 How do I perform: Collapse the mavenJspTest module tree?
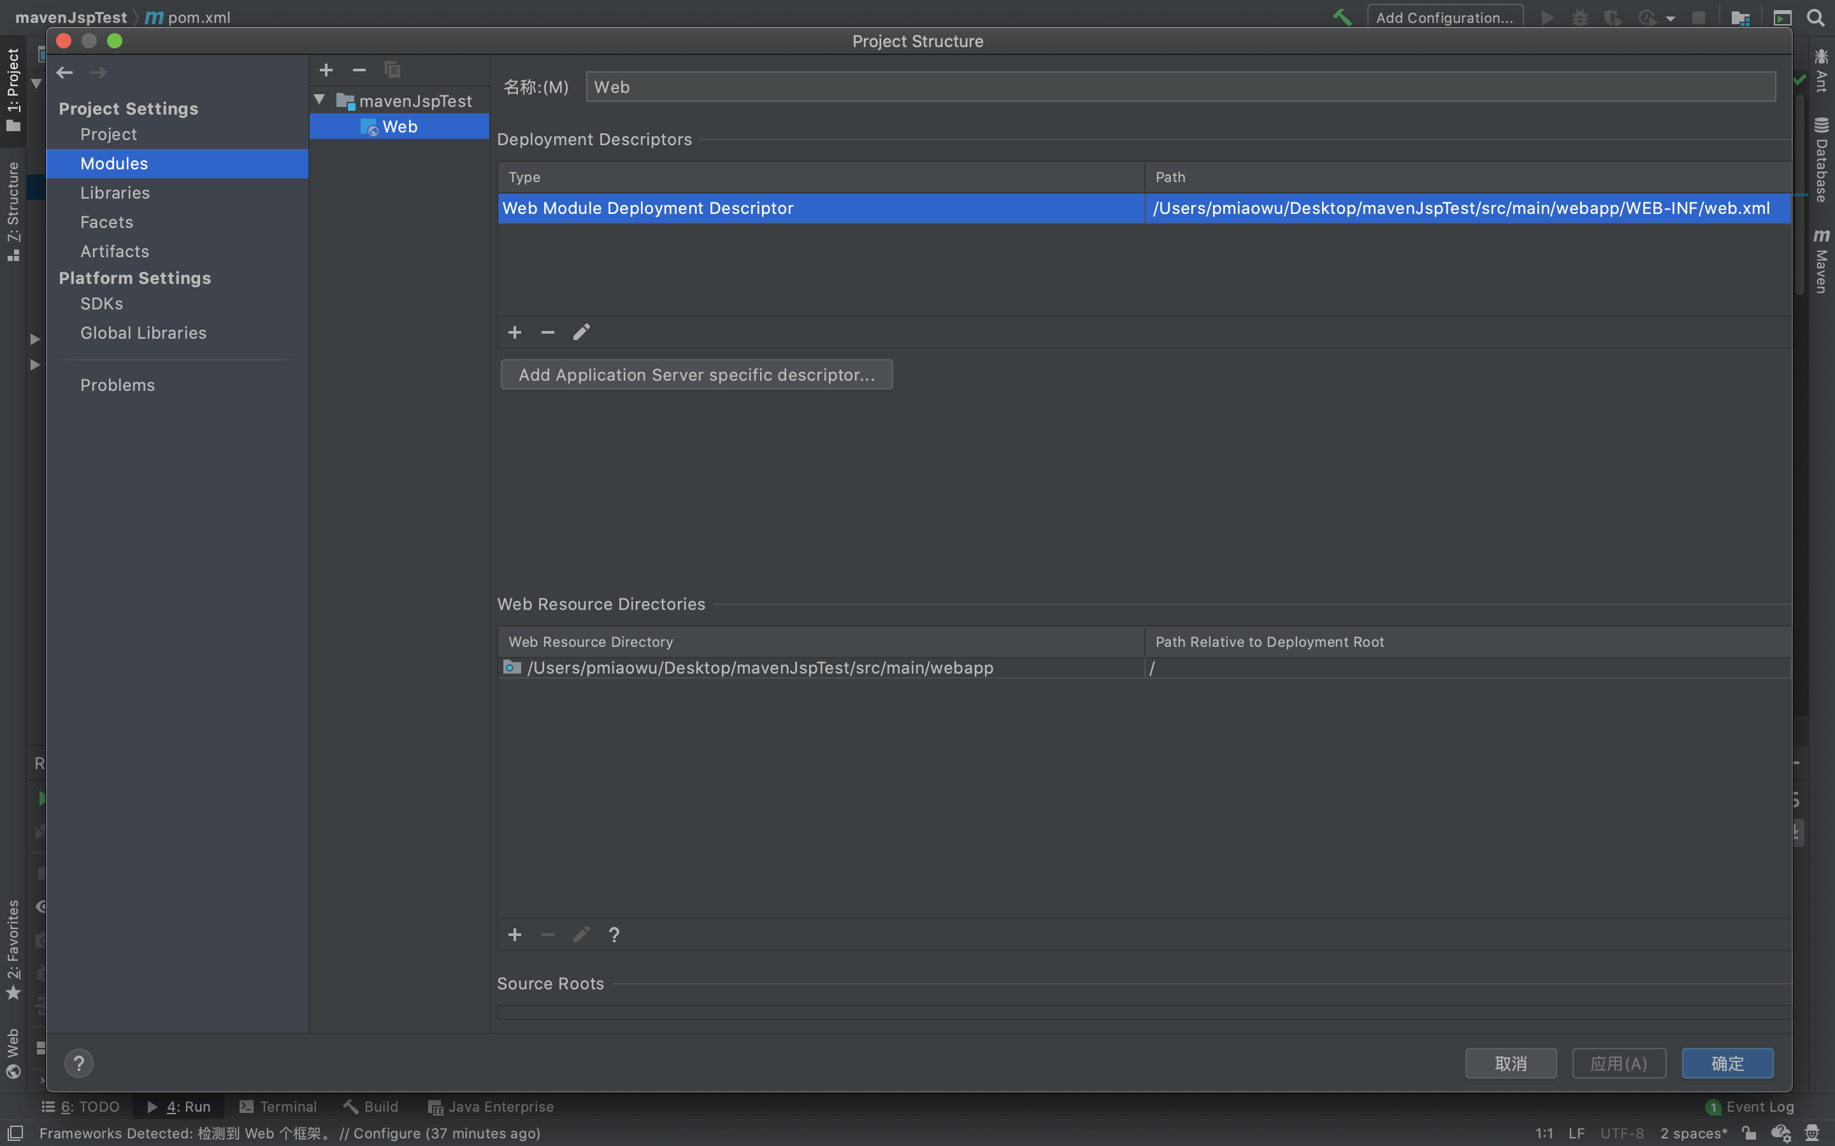pyautogui.click(x=320, y=100)
